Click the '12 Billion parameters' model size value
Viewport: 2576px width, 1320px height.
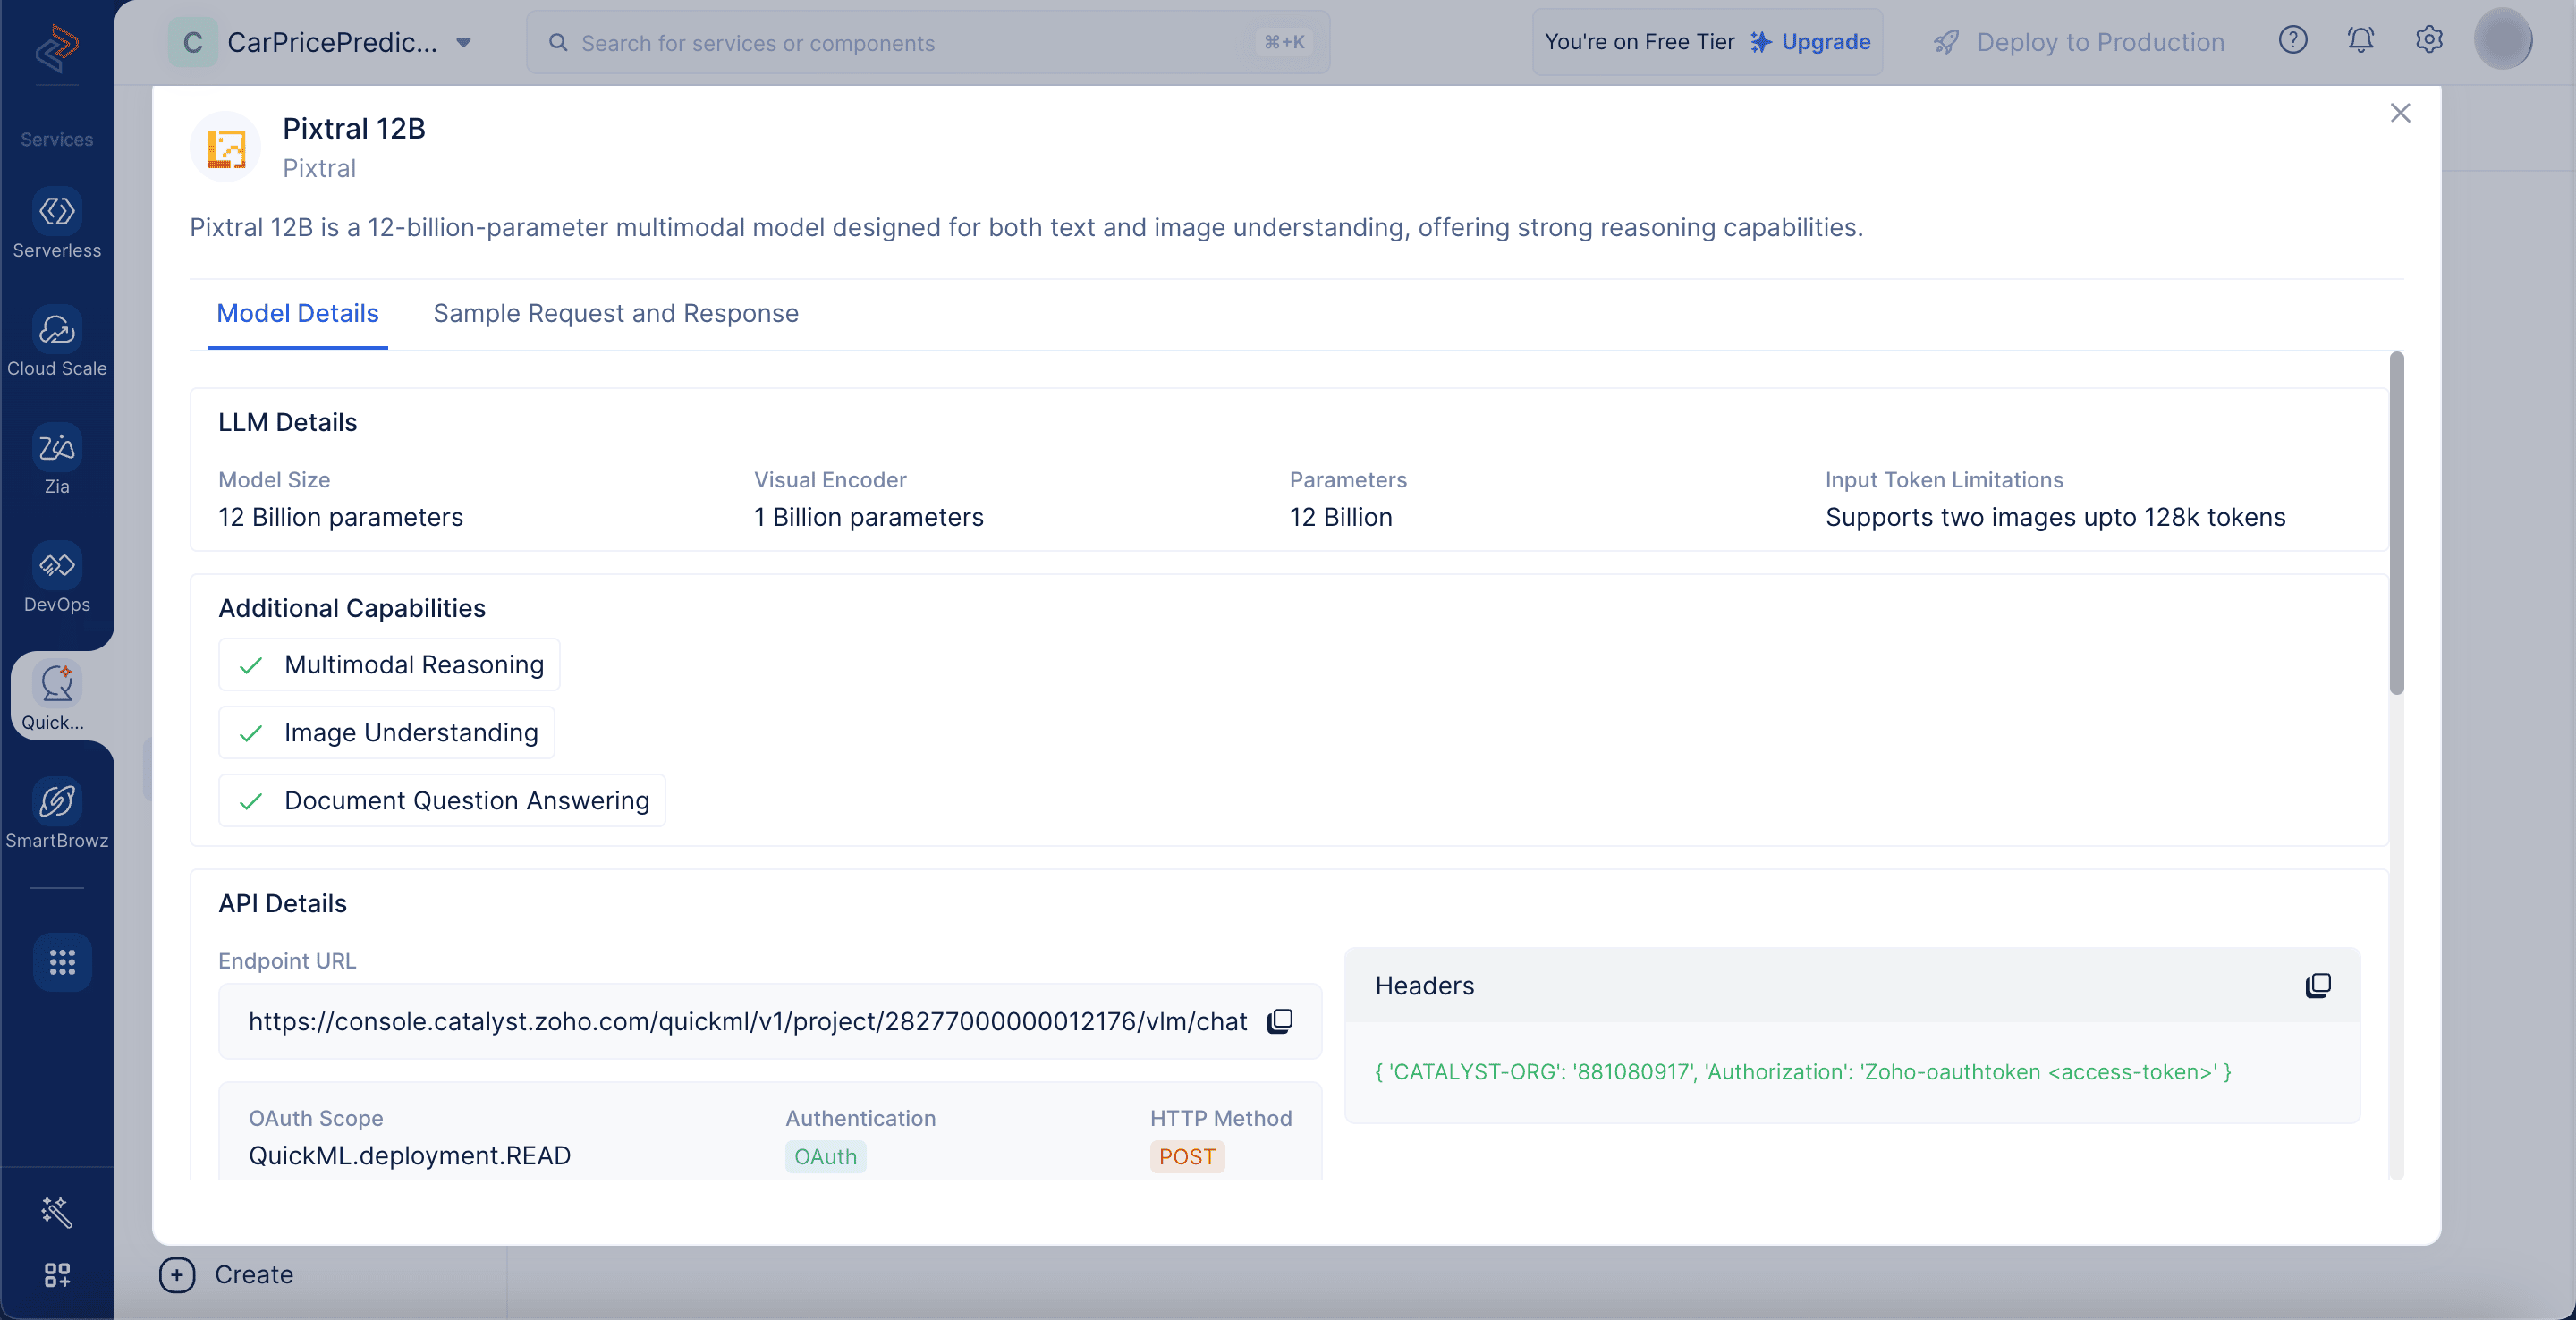pos(341,517)
